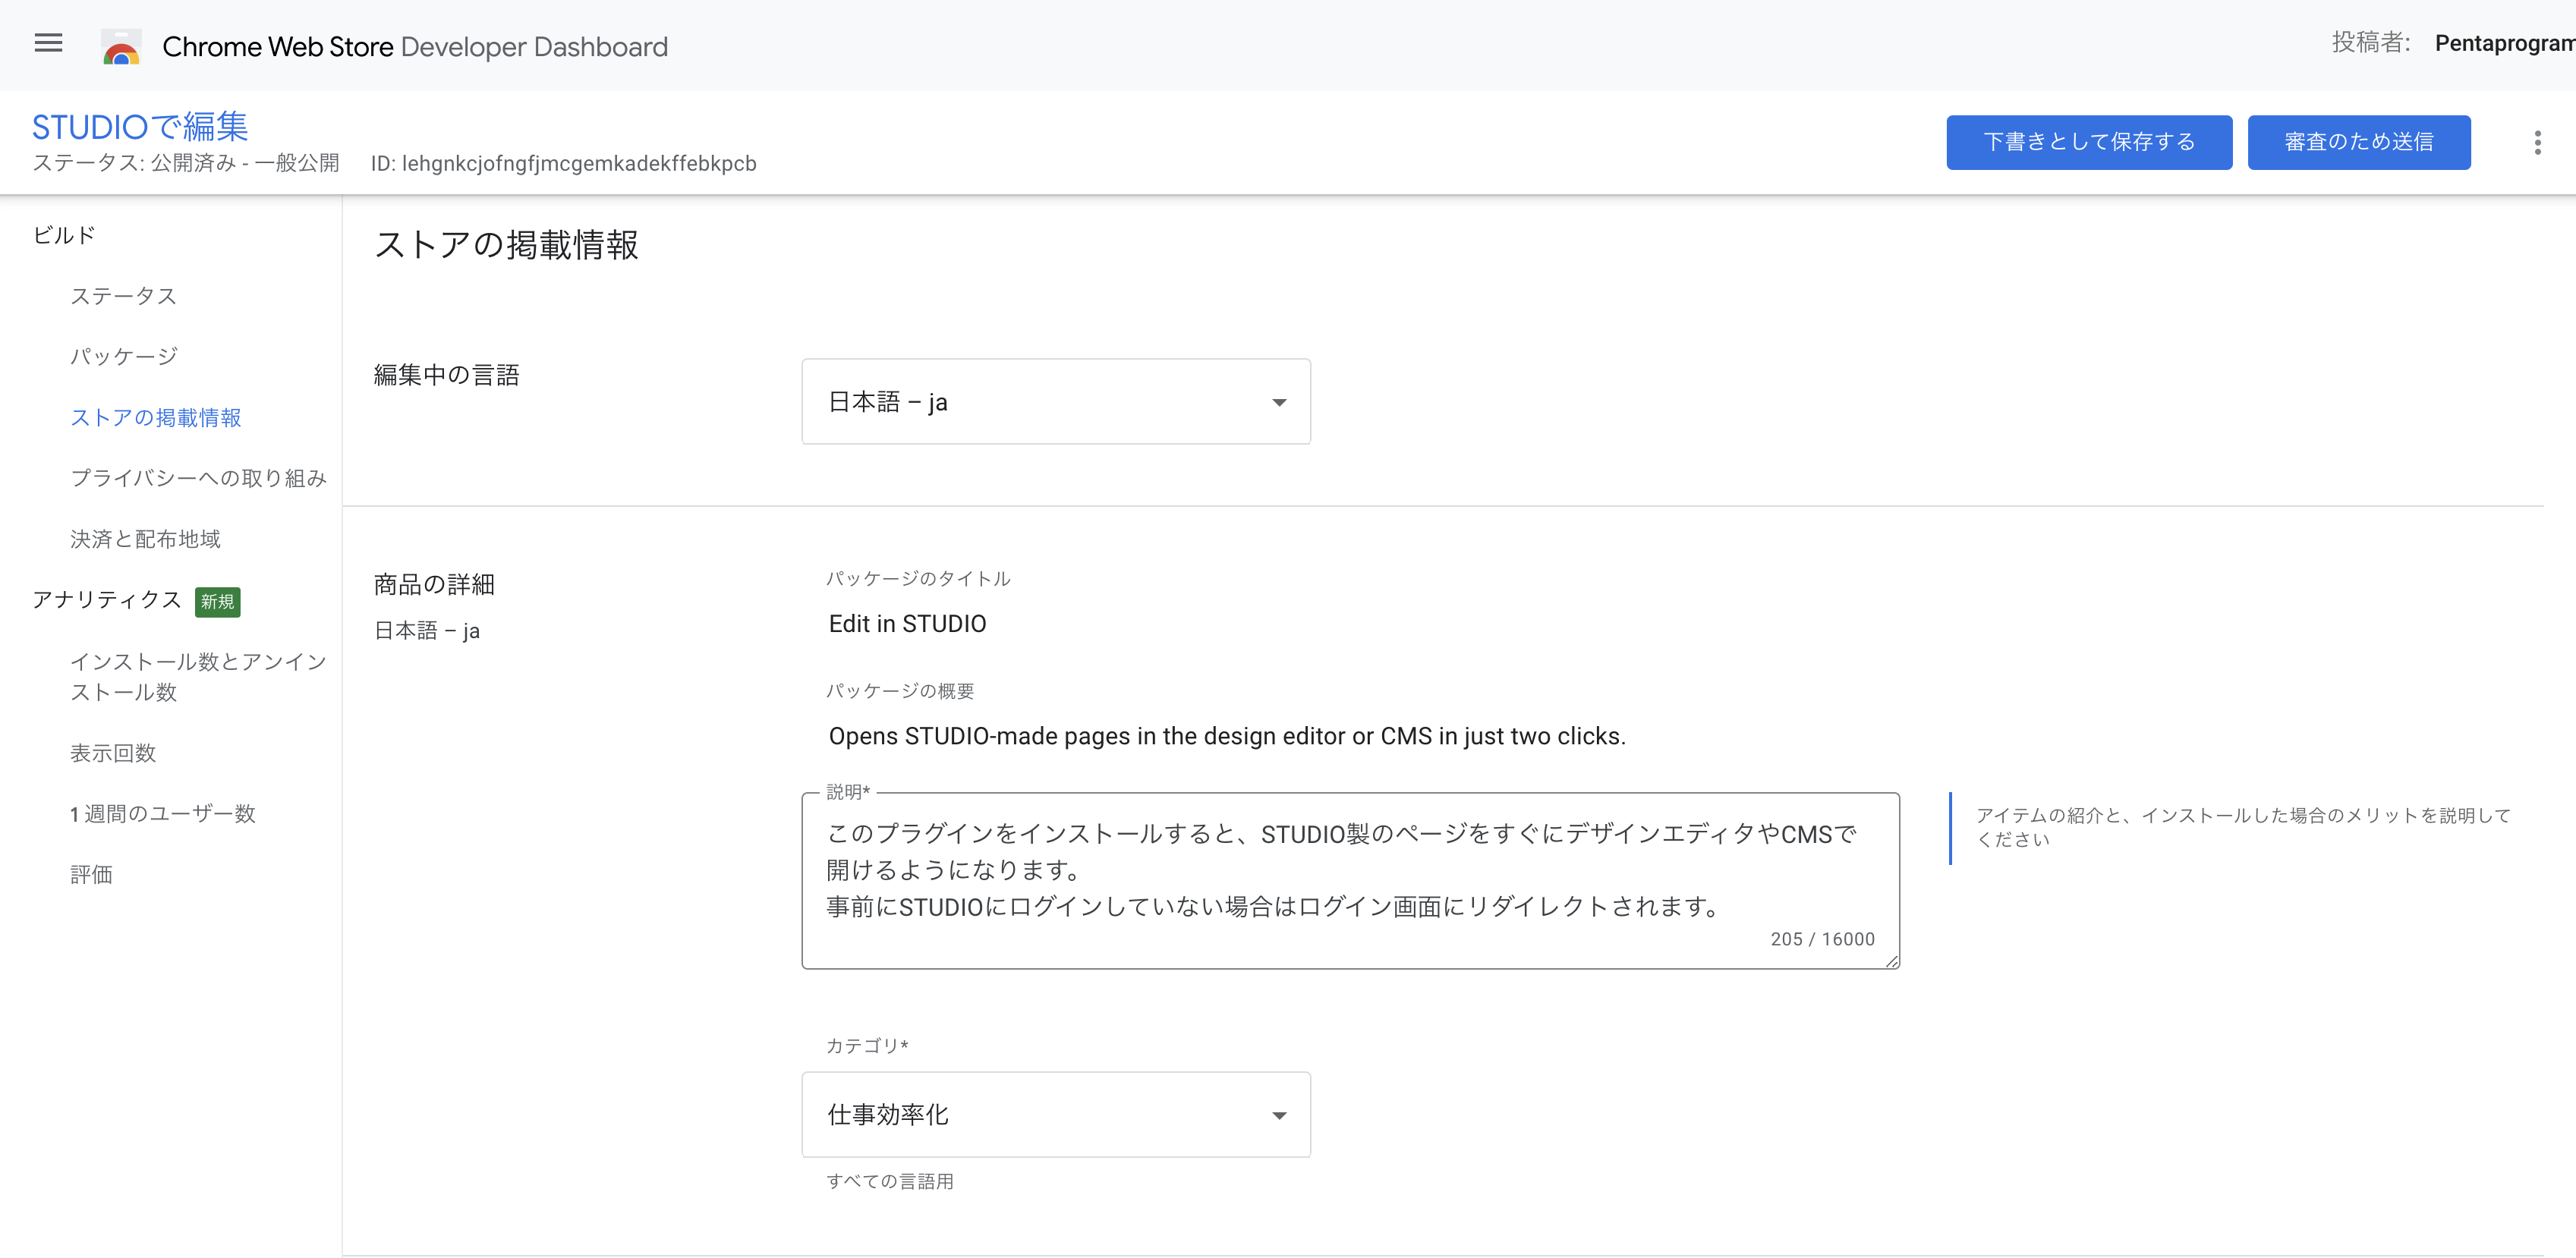
Task: Open 決済と配布地域 in the sidebar
Action: (145, 539)
